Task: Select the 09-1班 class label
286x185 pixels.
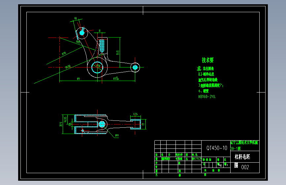Action: 235,148
